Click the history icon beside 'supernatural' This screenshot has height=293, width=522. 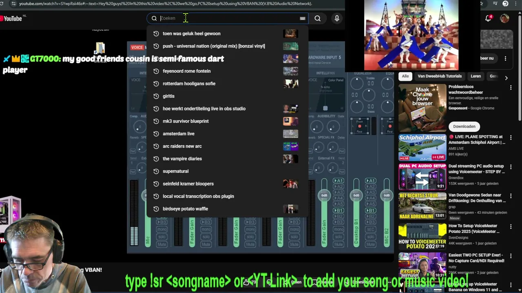tap(156, 171)
